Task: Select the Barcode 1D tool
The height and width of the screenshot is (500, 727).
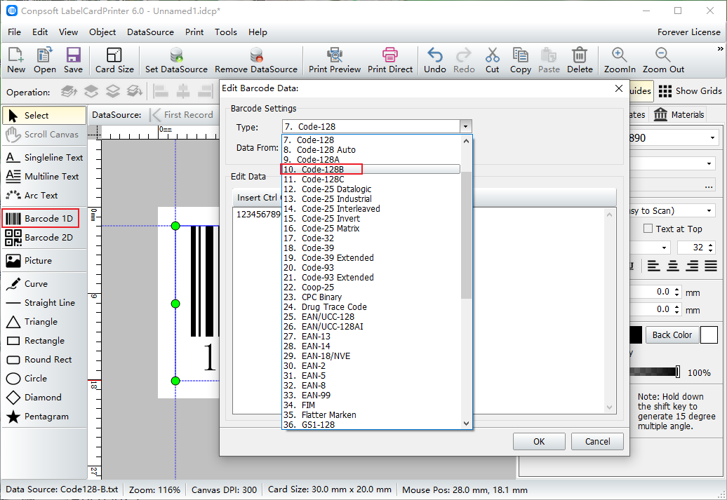Action: tap(40, 218)
